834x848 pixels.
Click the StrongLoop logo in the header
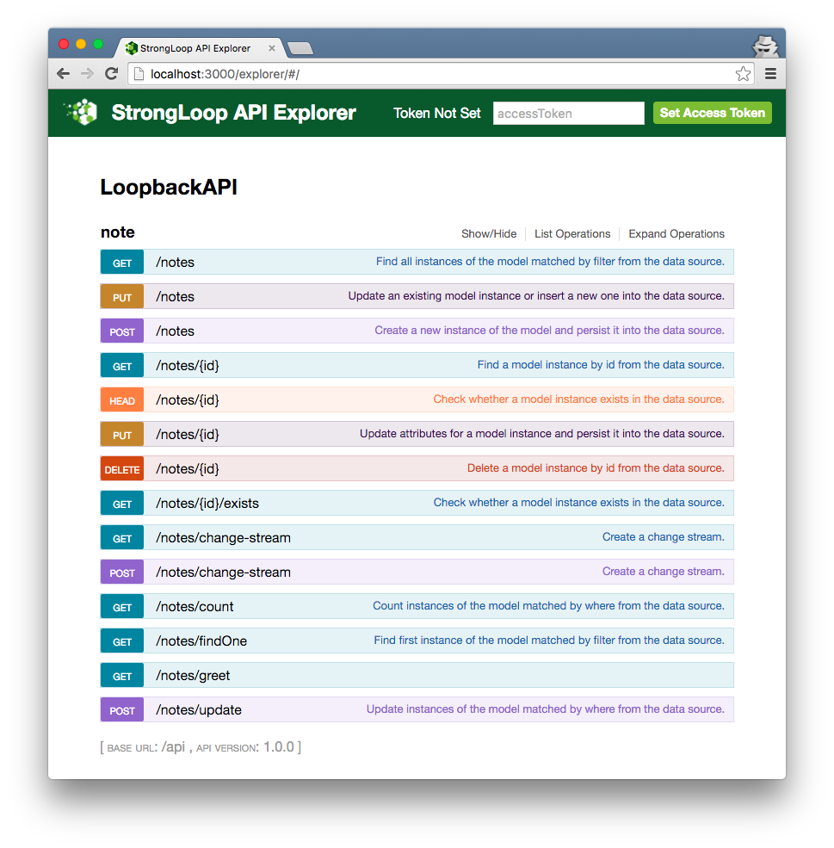point(82,113)
